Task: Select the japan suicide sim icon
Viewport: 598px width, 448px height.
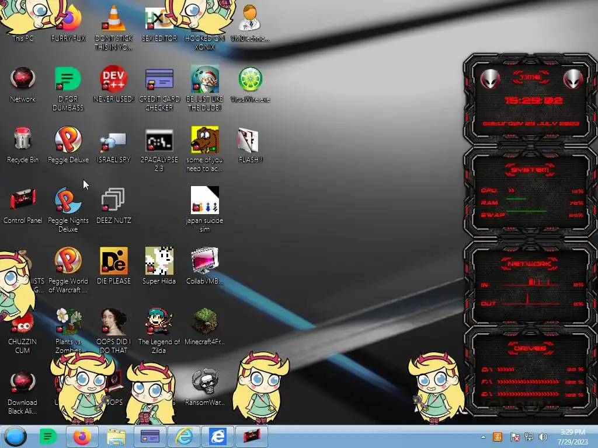Action: 204,210
